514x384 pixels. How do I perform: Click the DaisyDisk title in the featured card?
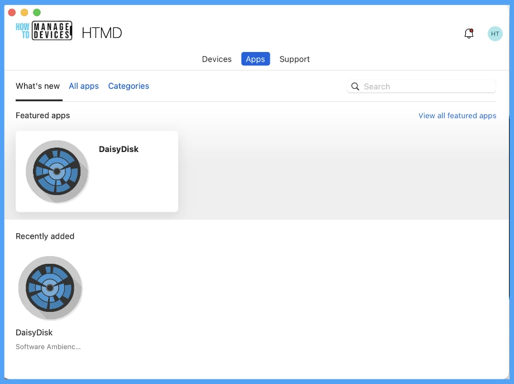118,149
